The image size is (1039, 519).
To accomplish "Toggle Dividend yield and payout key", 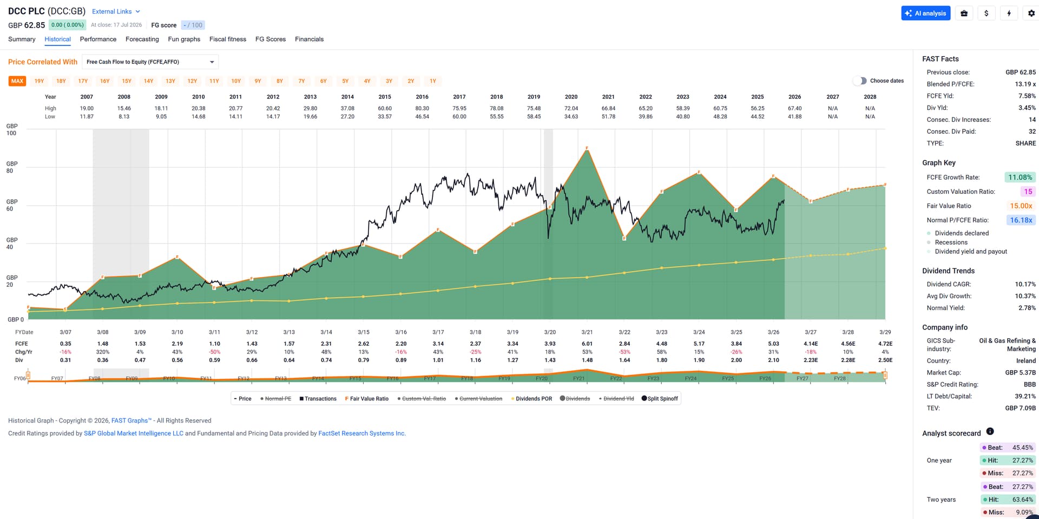I will [967, 252].
